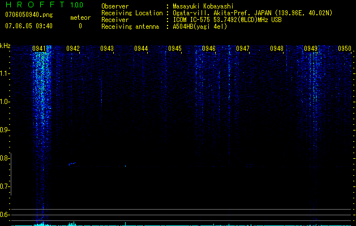Click the Observer label
The image size is (356, 226).
(115, 6)
